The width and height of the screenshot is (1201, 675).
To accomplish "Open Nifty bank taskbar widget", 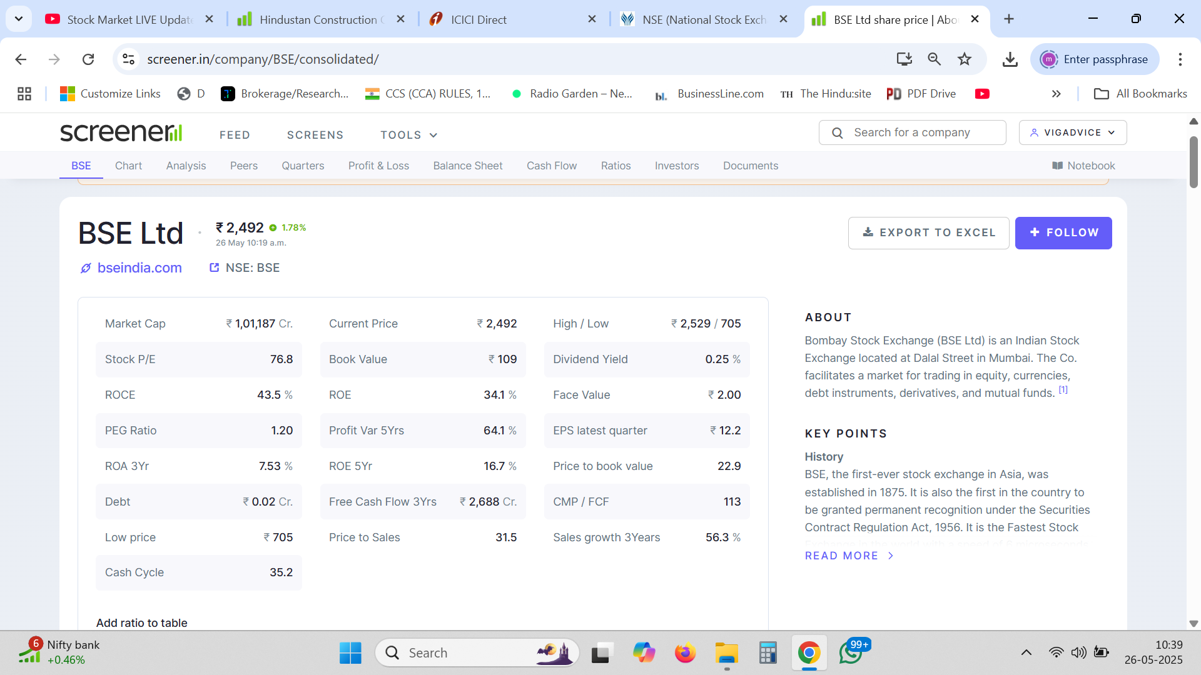I will 59,652.
